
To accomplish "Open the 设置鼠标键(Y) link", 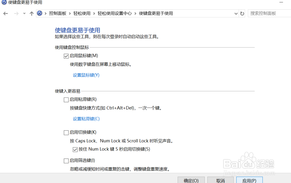I will (x=86, y=75).
